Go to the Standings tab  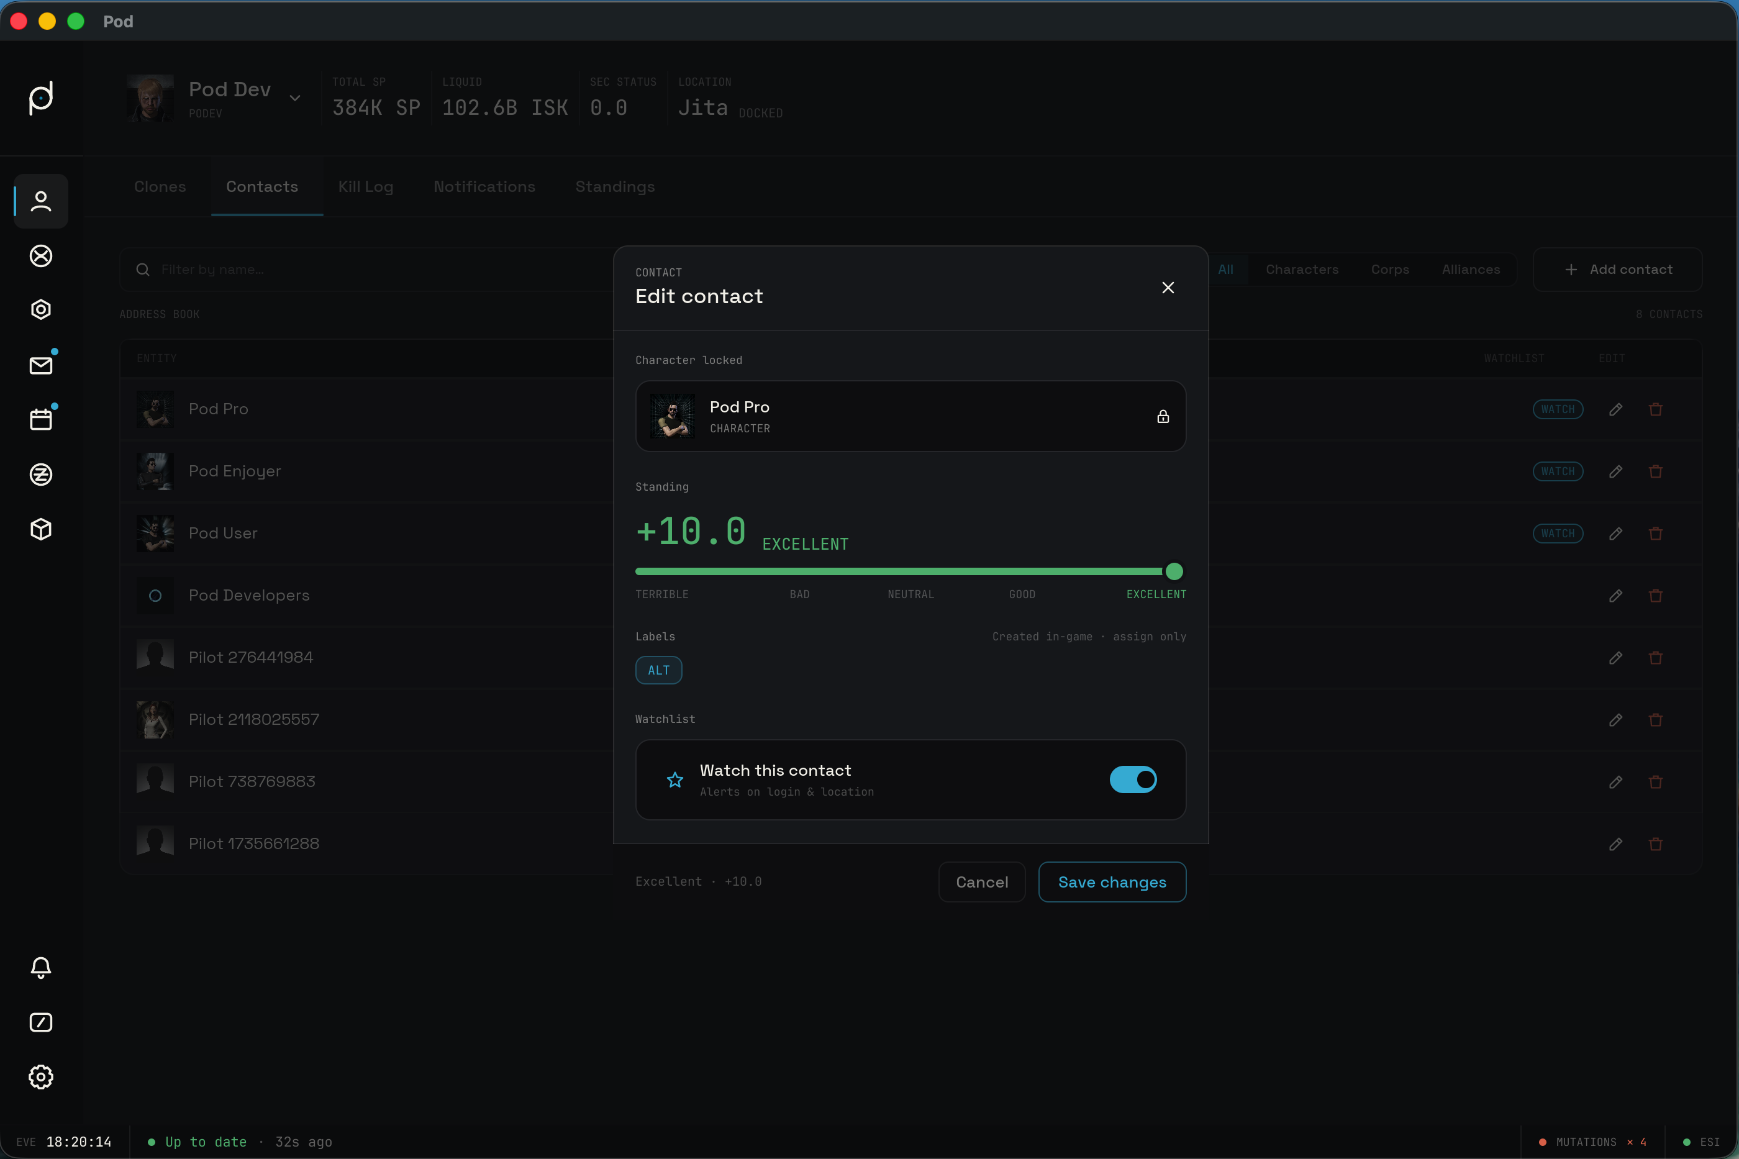(615, 187)
